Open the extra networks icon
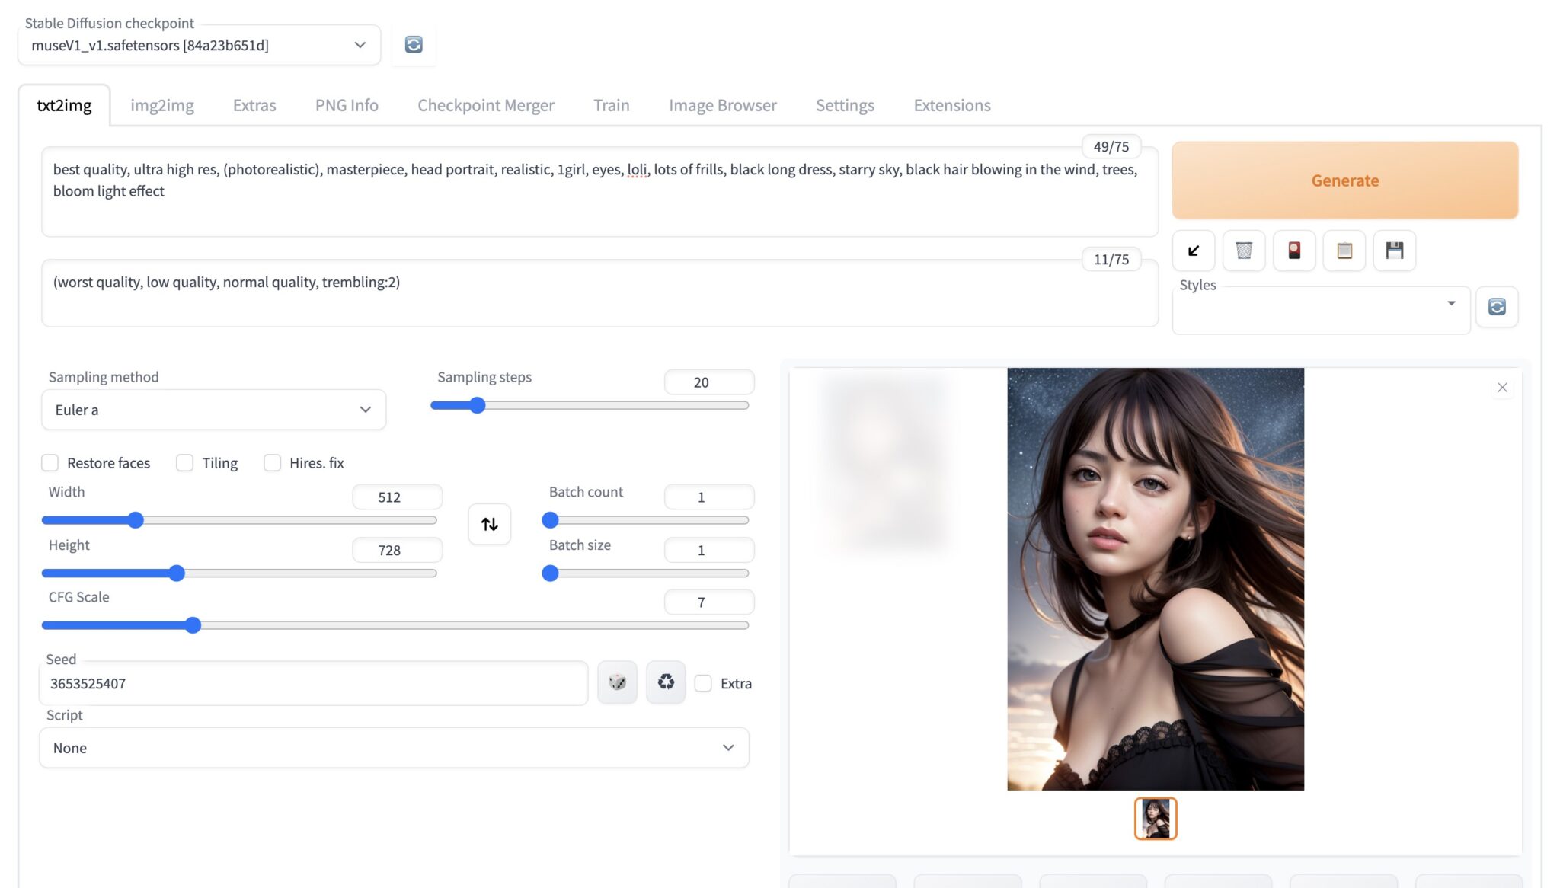 pyautogui.click(x=1293, y=250)
